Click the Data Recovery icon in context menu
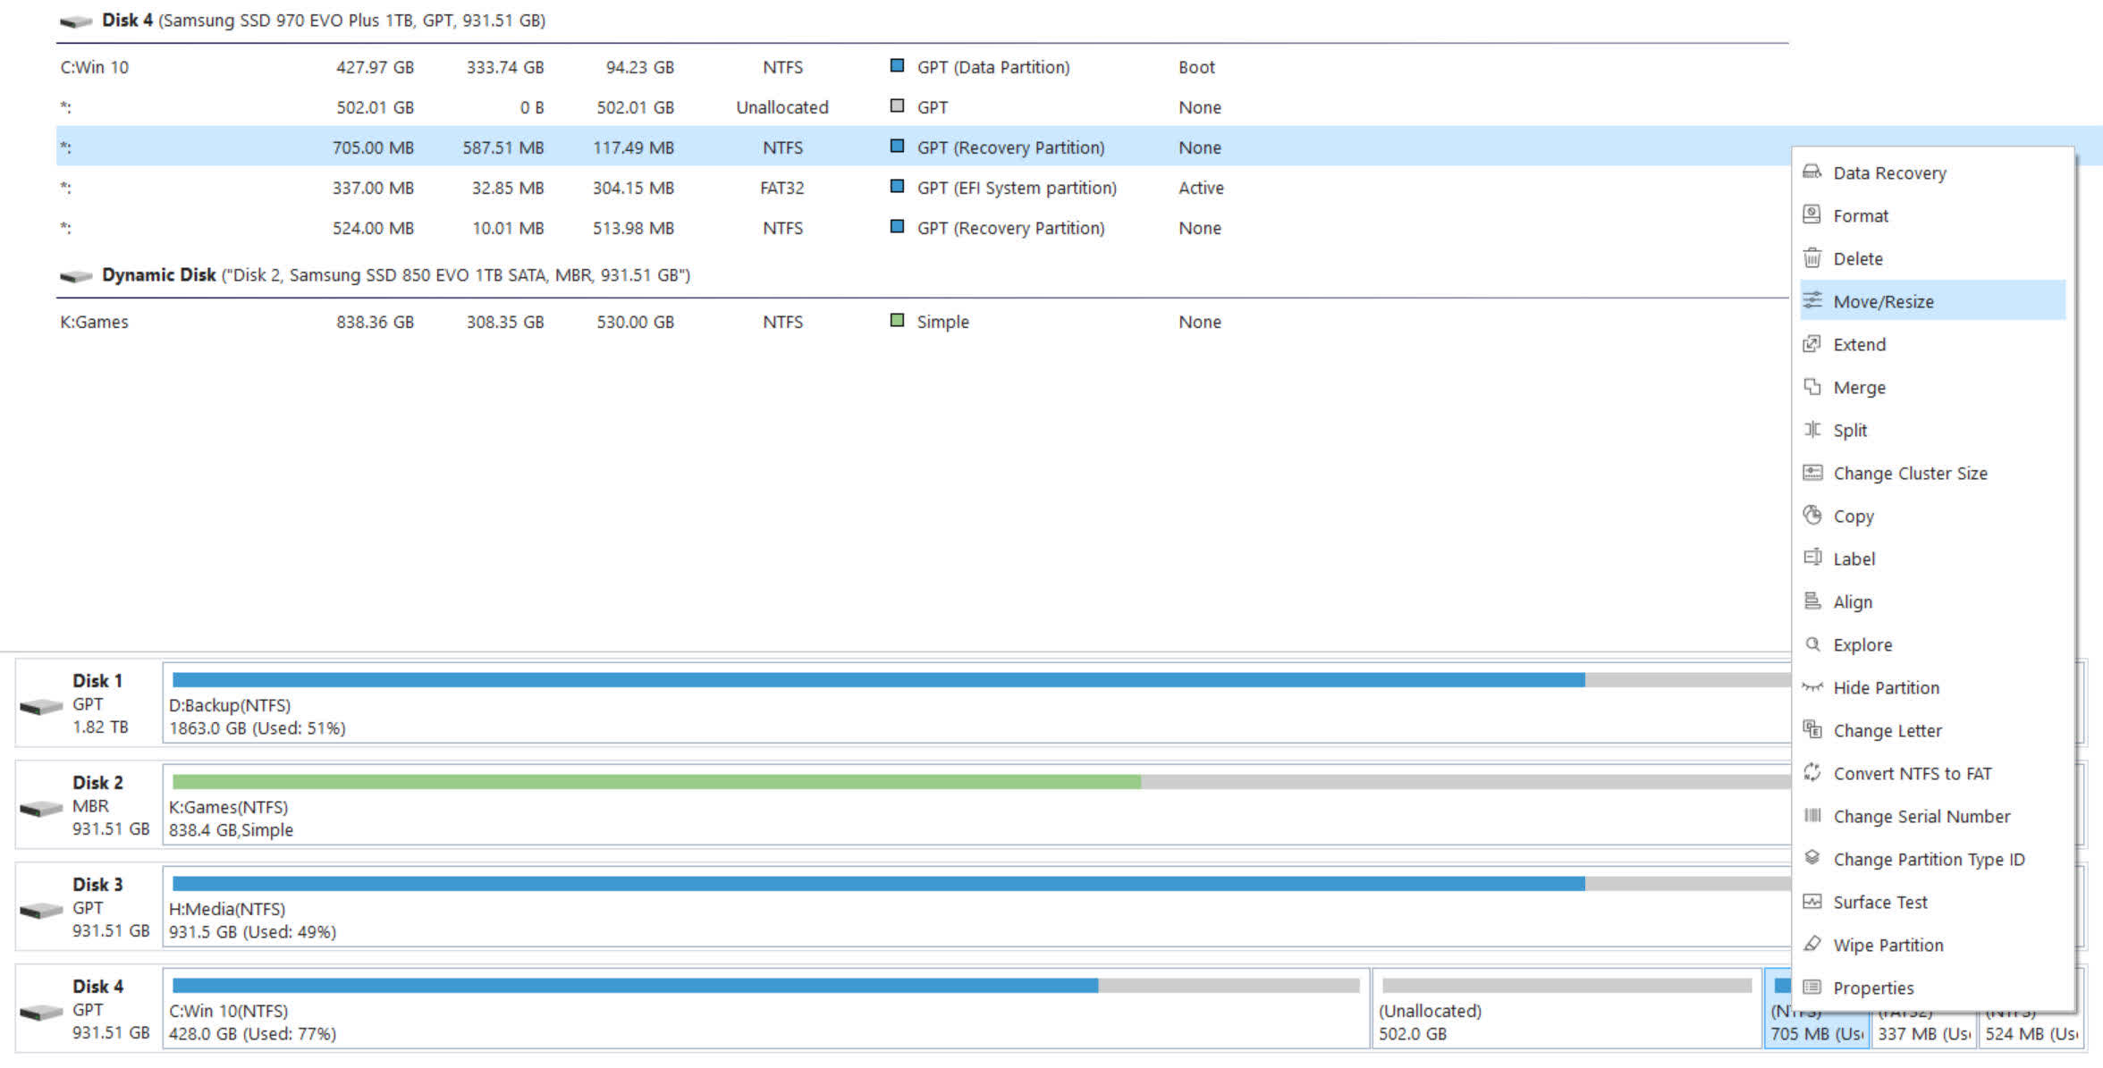Viewport: 2103px width, 1068px height. tap(1812, 172)
